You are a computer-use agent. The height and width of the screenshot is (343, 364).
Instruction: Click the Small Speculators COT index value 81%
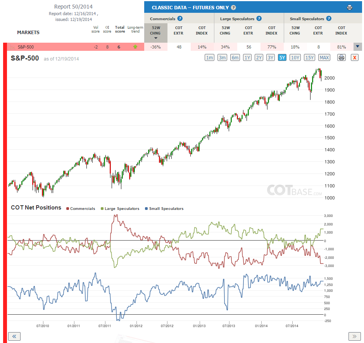coord(342,47)
